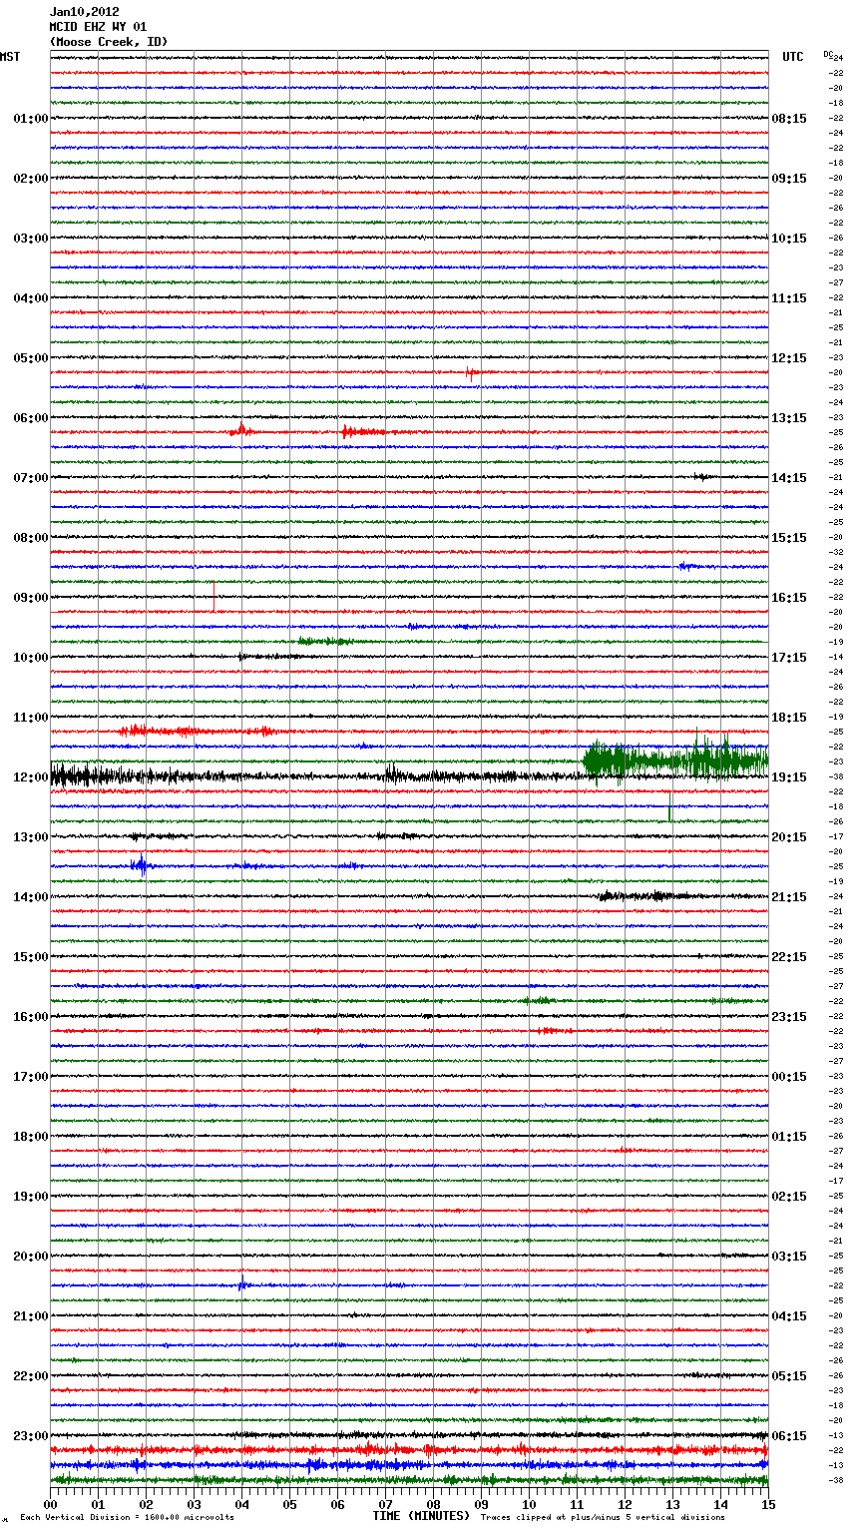This screenshot has width=848, height=1531.
Task: Select the 06:00 MST time label
Action: click(30, 418)
